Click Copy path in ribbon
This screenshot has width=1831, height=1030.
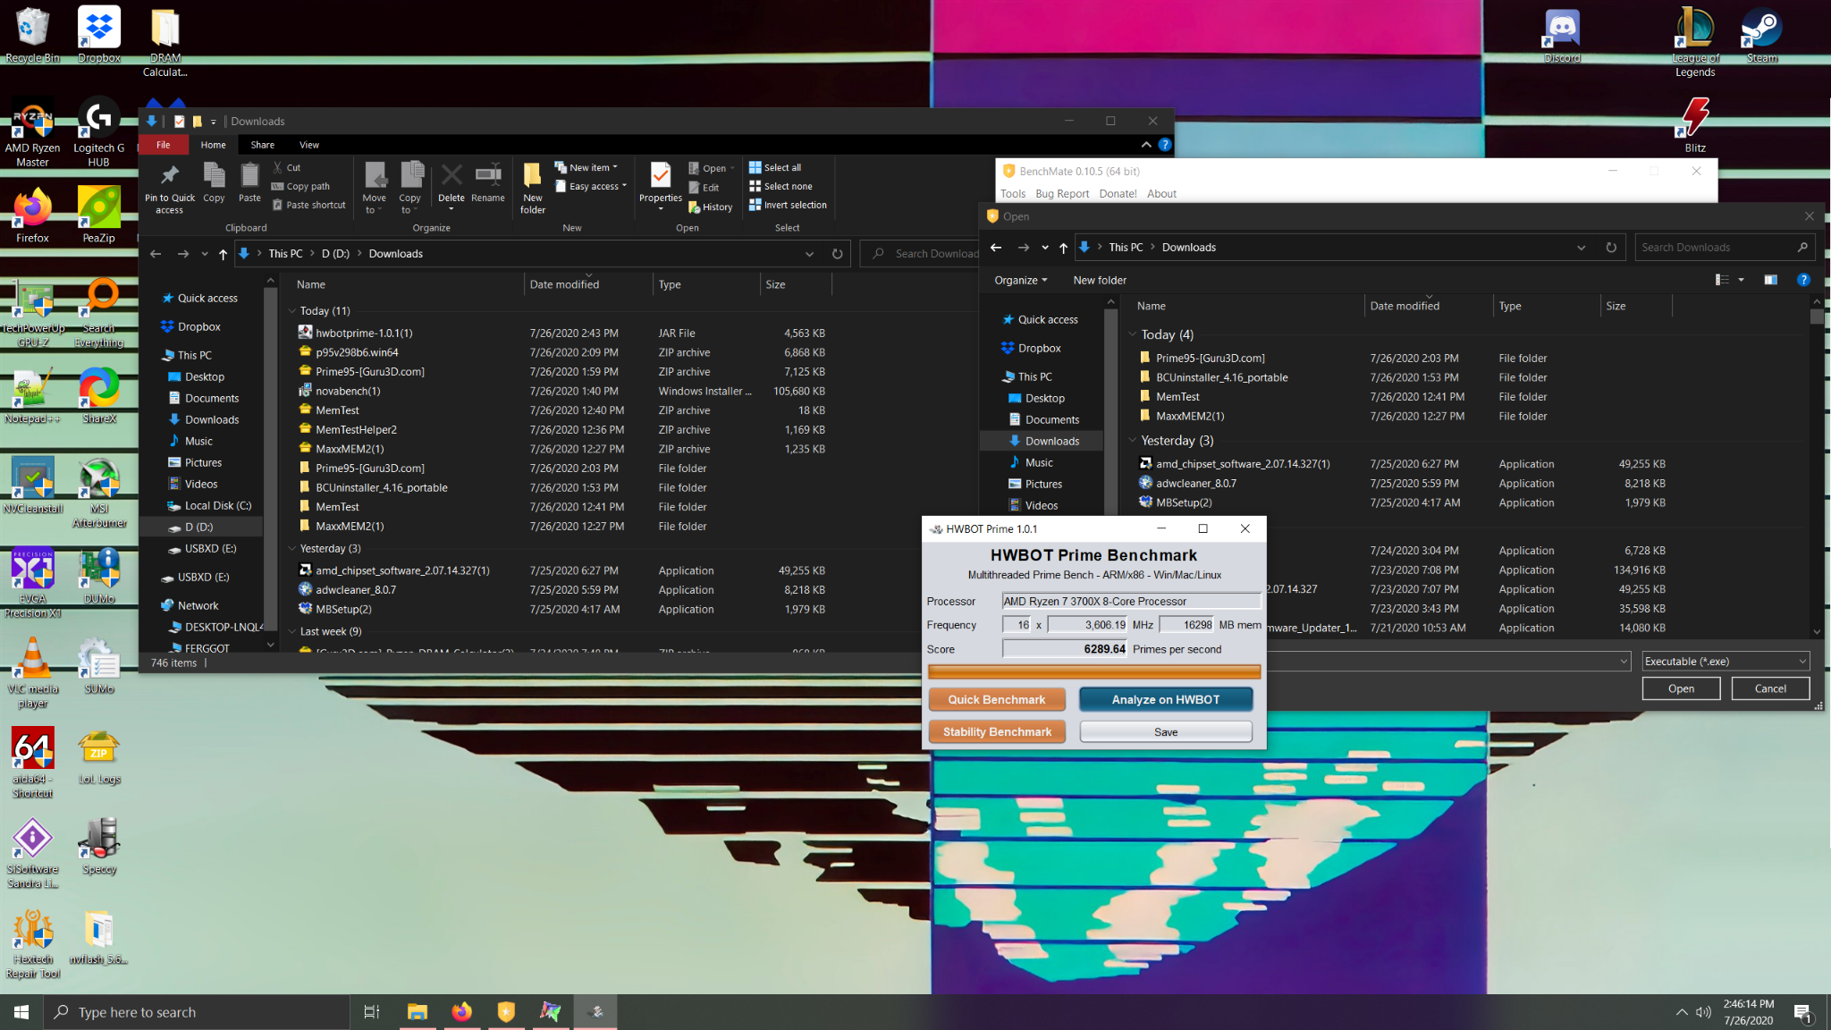click(x=301, y=186)
